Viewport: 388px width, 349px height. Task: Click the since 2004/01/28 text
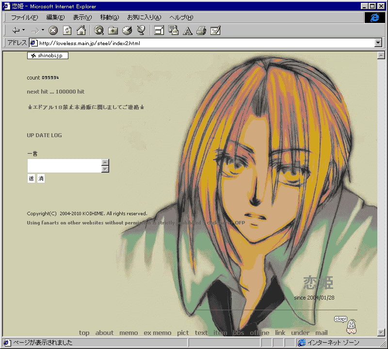tap(314, 298)
